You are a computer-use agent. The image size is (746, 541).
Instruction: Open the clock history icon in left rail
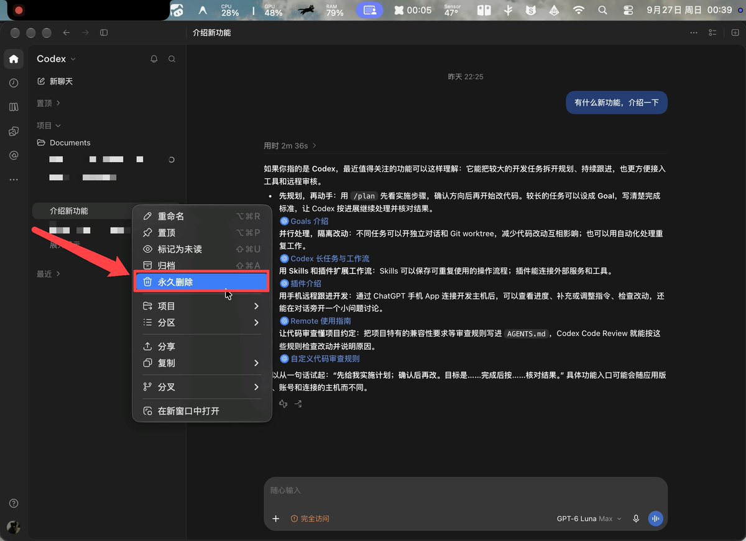coord(14,83)
